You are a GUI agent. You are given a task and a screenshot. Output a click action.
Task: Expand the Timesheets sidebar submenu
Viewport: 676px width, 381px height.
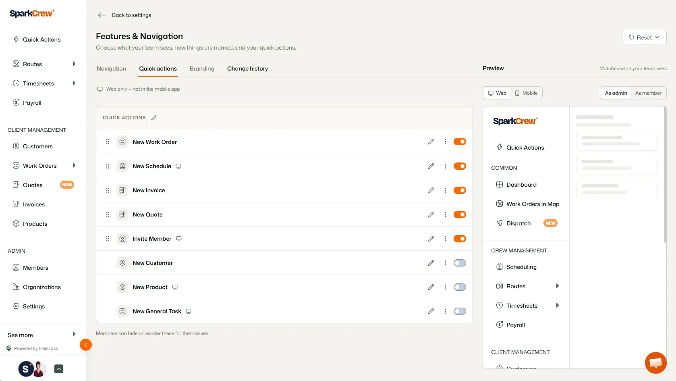click(74, 83)
